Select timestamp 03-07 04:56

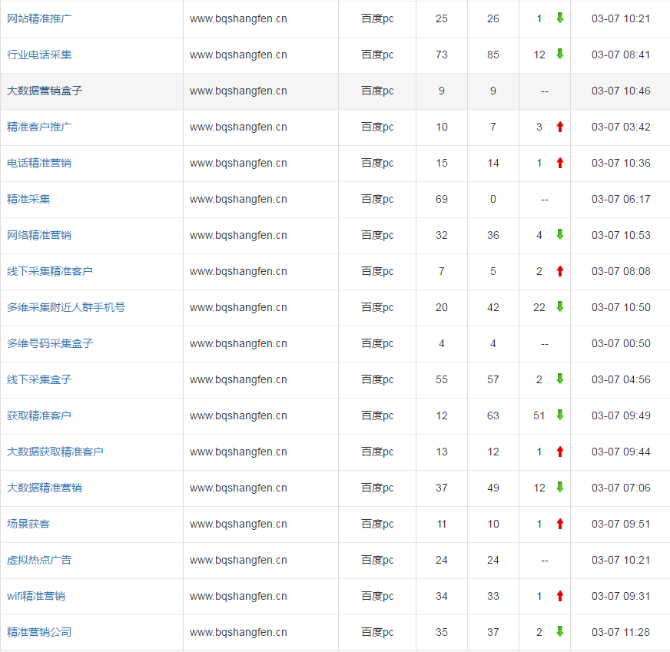pyautogui.click(x=621, y=379)
